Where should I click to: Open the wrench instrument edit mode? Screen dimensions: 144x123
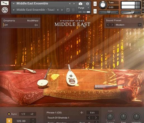[5, 3]
